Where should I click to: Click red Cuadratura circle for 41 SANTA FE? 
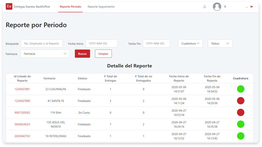(241, 101)
